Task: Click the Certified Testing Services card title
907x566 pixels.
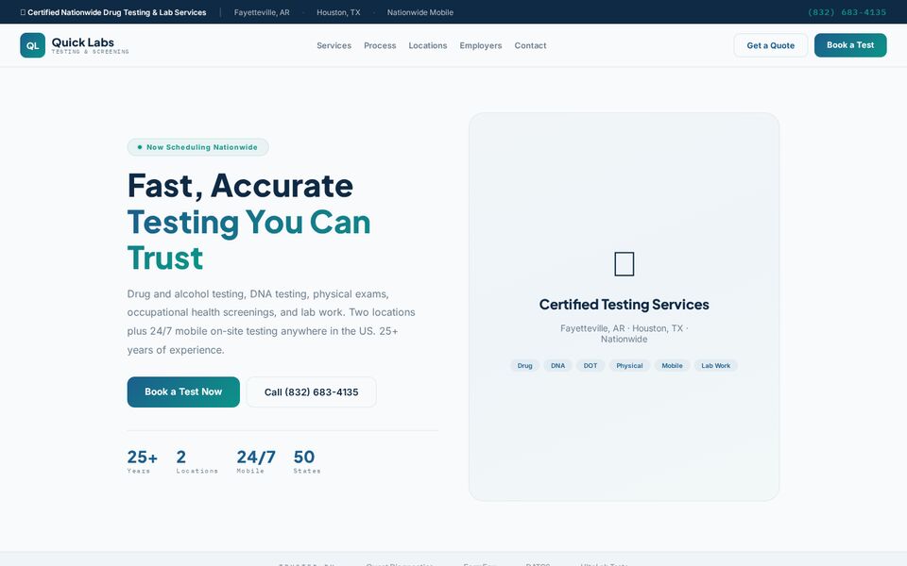Action: click(x=625, y=305)
